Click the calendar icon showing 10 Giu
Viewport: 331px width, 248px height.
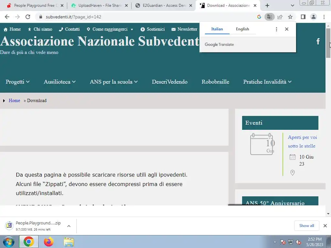262,144
